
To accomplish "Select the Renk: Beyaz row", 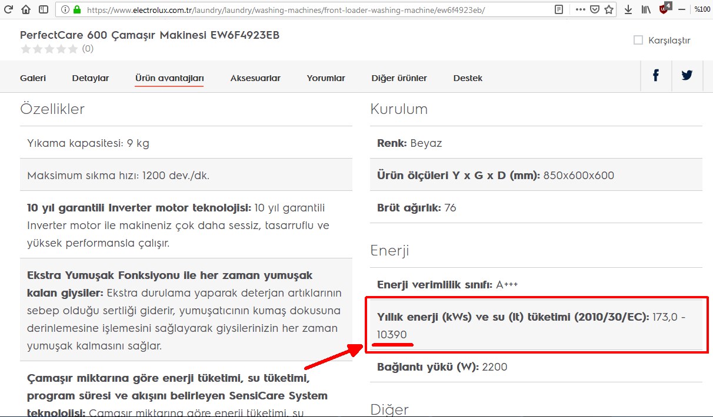I will tap(537, 143).
